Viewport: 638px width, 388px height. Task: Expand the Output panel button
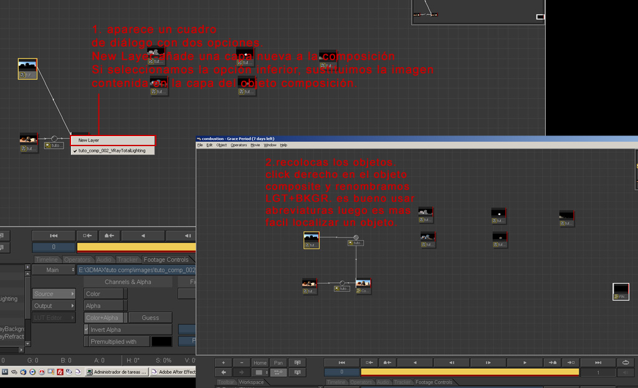54,305
